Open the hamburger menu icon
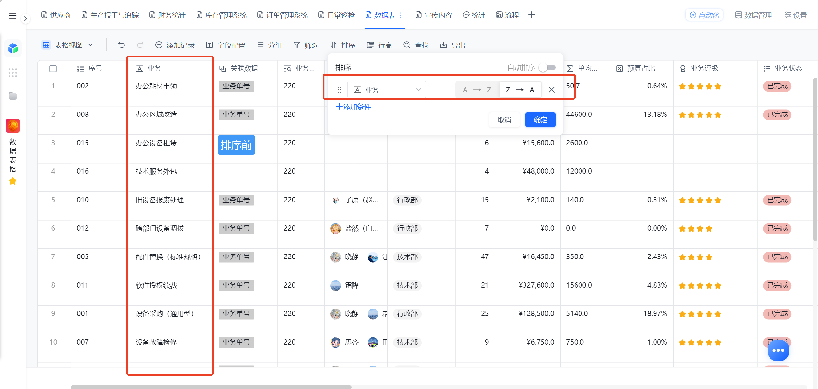Image resolution: width=818 pixels, height=389 pixels. (12, 15)
